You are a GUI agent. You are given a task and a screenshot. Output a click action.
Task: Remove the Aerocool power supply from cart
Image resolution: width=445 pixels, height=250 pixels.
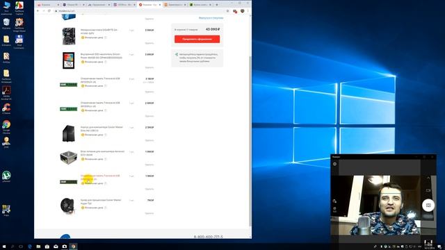[149, 165]
